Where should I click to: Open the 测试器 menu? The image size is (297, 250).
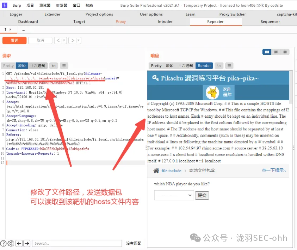point(45,5)
